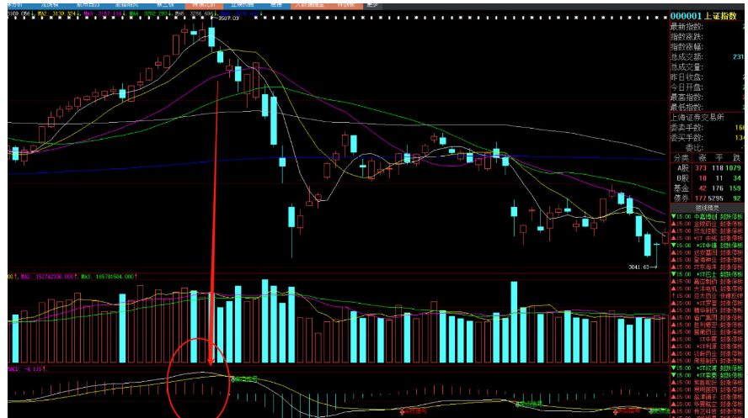Click the 000001 上证指数 title header
Screen dimensions: 748x418
pos(708,15)
